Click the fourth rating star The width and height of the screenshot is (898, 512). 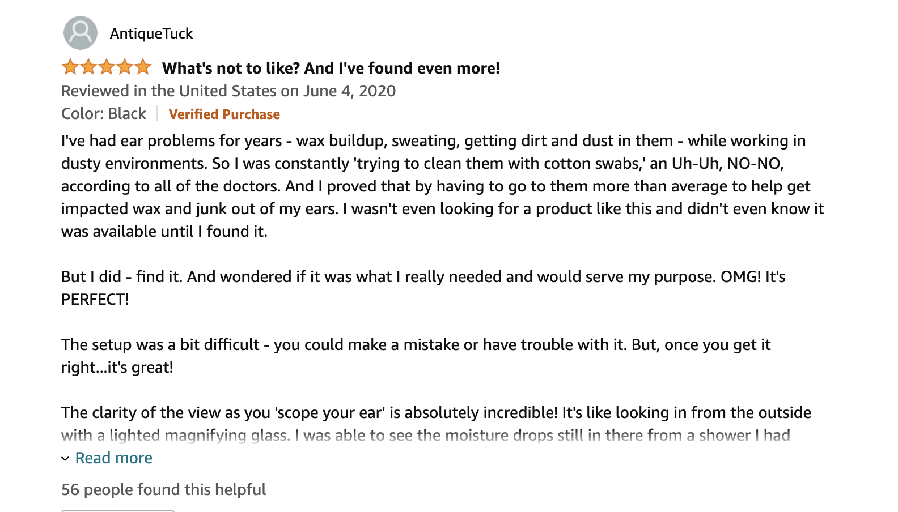coord(125,67)
